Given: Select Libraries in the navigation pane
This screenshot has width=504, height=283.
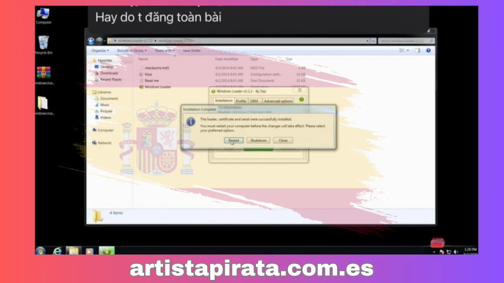Looking at the screenshot, I should [x=102, y=92].
